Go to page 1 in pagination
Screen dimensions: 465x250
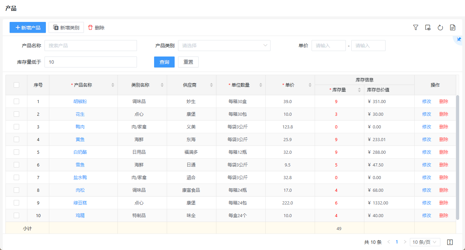click(397, 242)
